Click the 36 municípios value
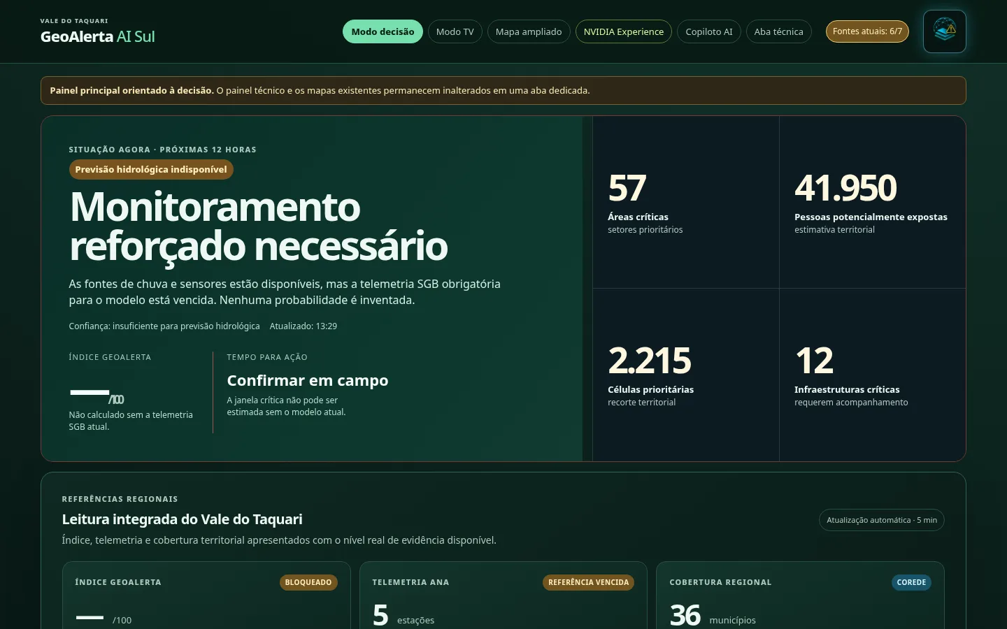1007x629 pixels. 713,615
